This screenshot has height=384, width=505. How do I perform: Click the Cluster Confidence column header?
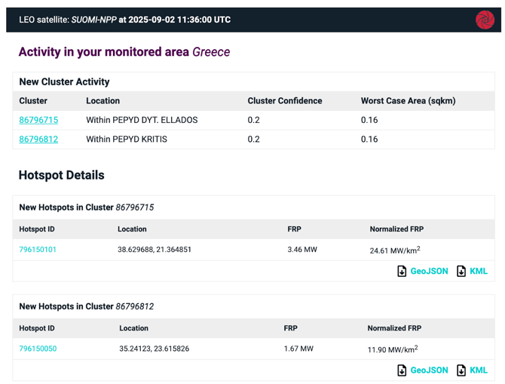(x=285, y=101)
